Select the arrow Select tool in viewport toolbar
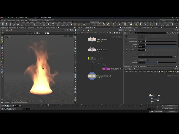Image resolution: width=179 pixels, height=134 pixels. point(2,45)
